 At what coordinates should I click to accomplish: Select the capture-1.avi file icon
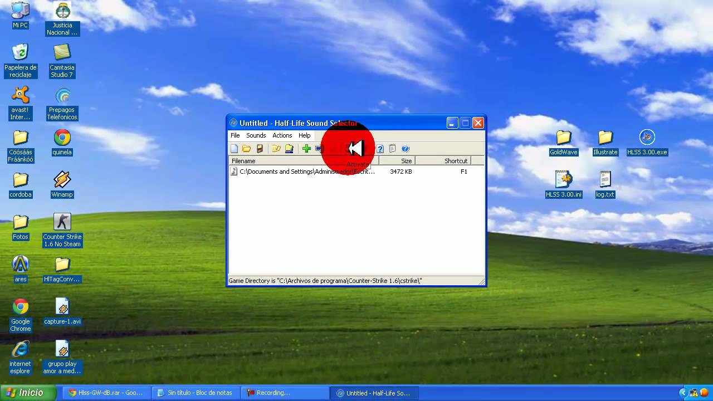(62, 312)
